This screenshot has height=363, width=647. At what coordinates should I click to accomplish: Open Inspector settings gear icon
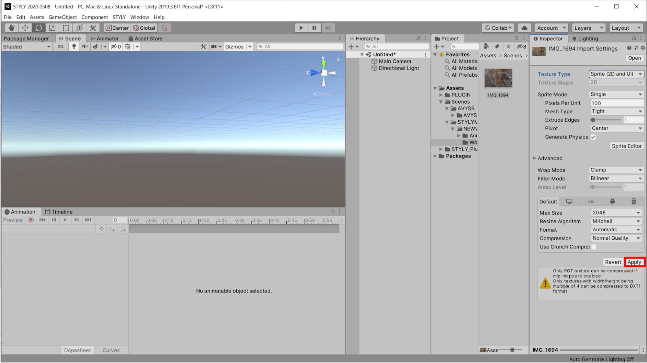[643, 48]
